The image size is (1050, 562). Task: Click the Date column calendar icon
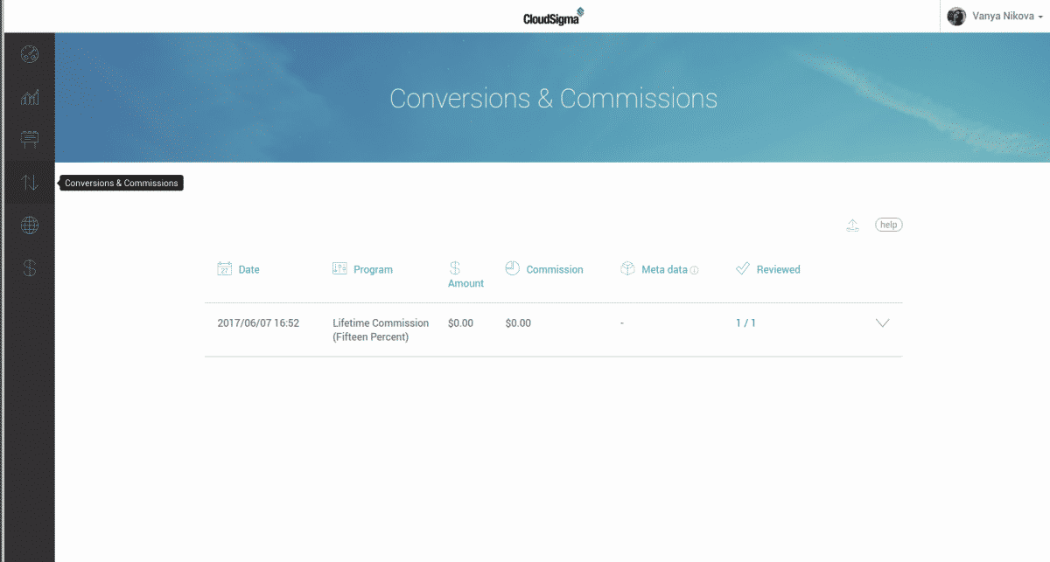pyautogui.click(x=225, y=269)
